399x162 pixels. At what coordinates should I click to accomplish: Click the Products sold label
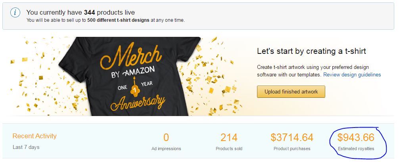click(x=229, y=149)
